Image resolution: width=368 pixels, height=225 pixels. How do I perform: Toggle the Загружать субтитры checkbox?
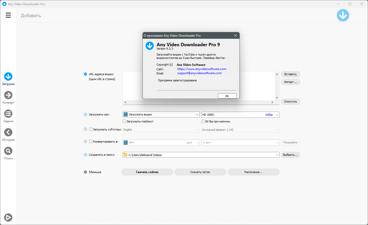pyautogui.click(x=91, y=129)
